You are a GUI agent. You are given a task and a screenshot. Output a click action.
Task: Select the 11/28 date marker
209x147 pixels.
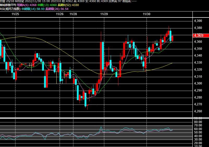[x=73, y=14]
